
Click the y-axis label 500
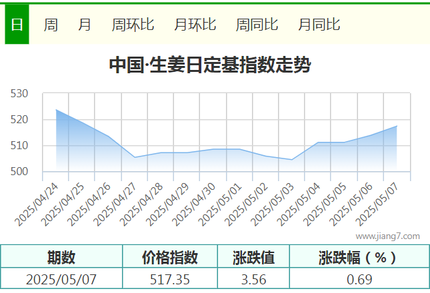[x=19, y=171]
